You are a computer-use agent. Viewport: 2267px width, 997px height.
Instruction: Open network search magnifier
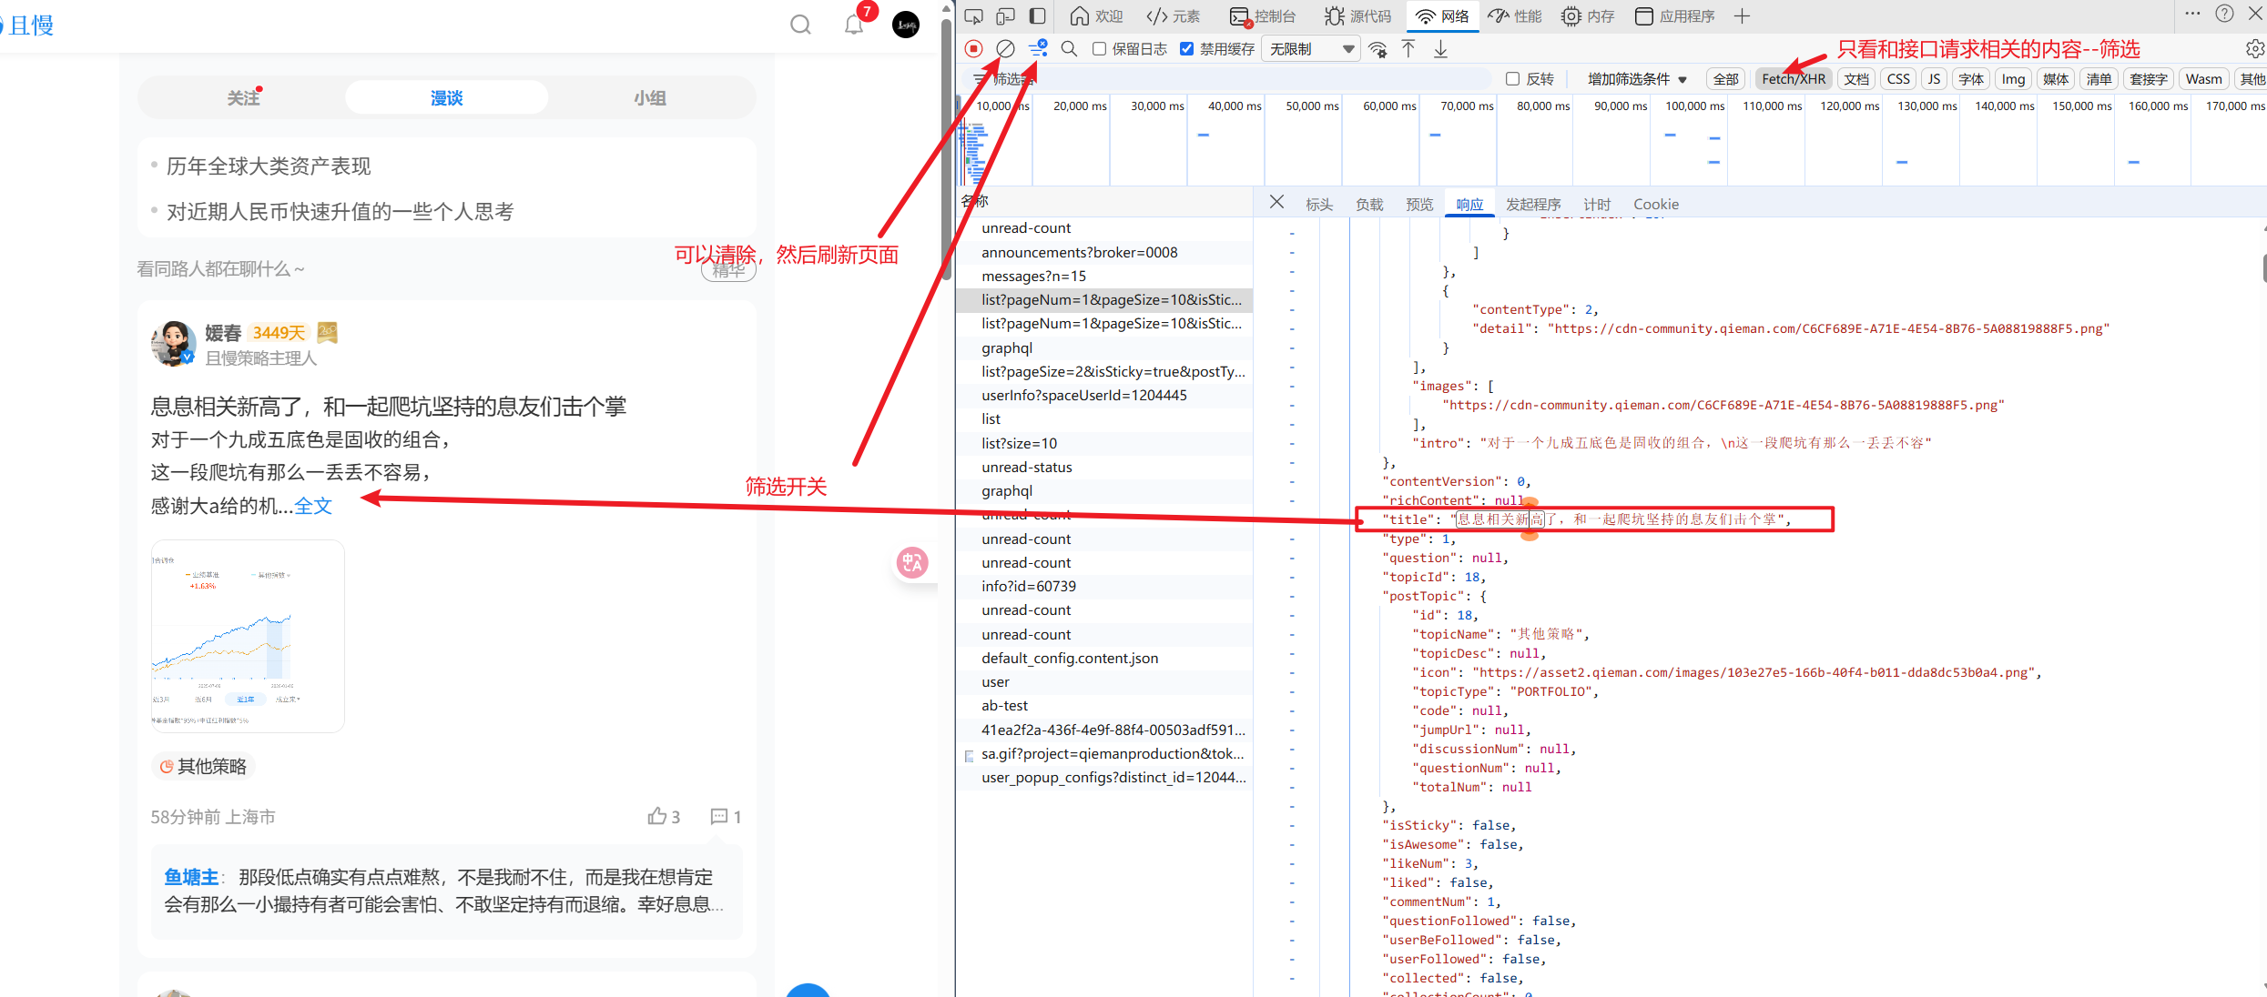1070,49
